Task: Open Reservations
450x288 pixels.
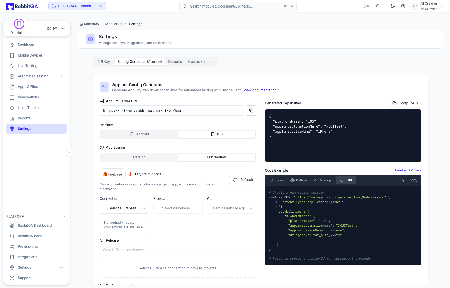Action: click(x=36, y=97)
